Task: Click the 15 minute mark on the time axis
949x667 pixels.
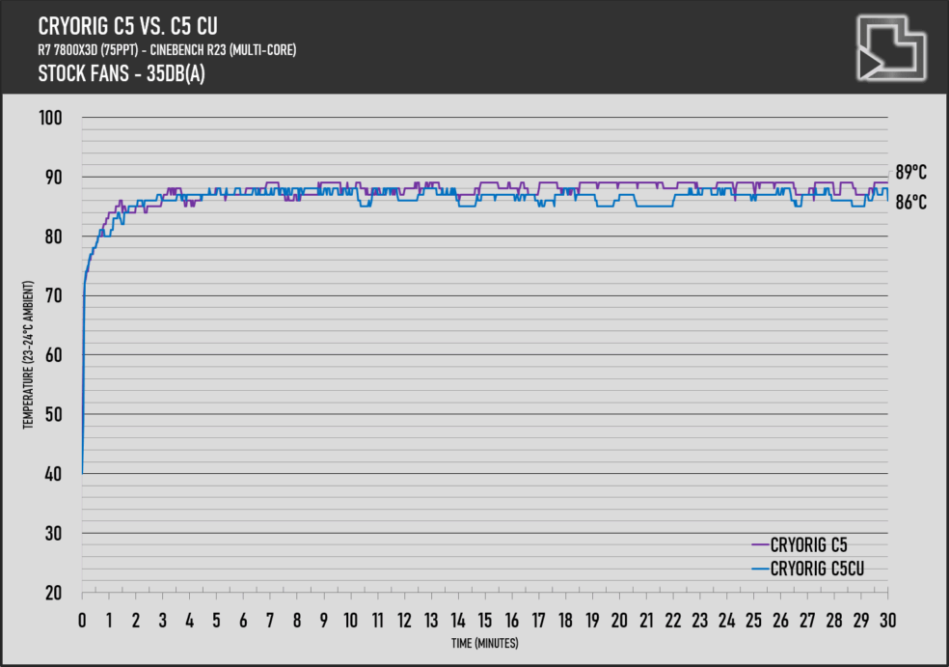Action: [485, 619]
